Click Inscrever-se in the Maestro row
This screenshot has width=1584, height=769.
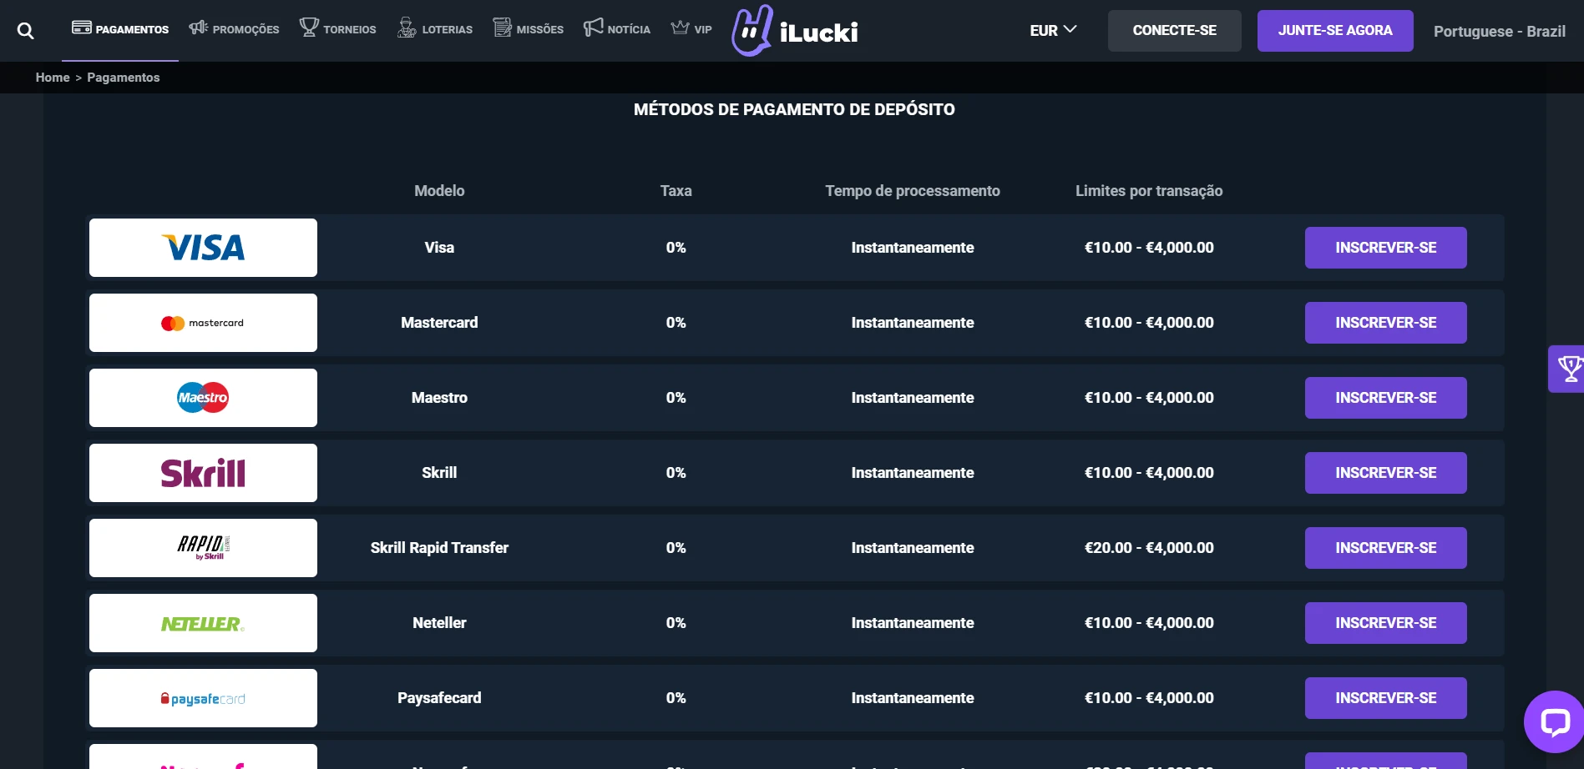(1385, 398)
